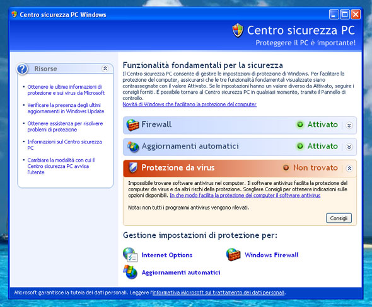This screenshot has width=372, height=307.
Task: Click 'Gestione impostazioni di protezione per:' heading
Action: click(x=200, y=235)
